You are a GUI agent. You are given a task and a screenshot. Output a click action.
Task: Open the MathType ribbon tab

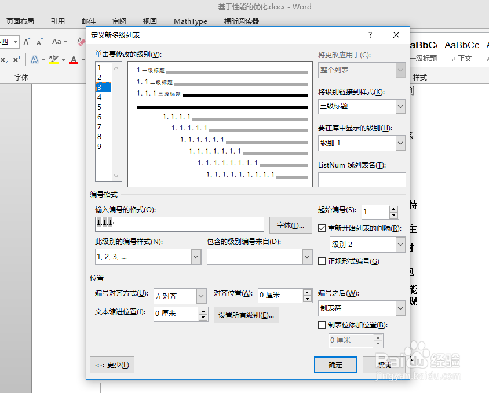tap(190, 21)
